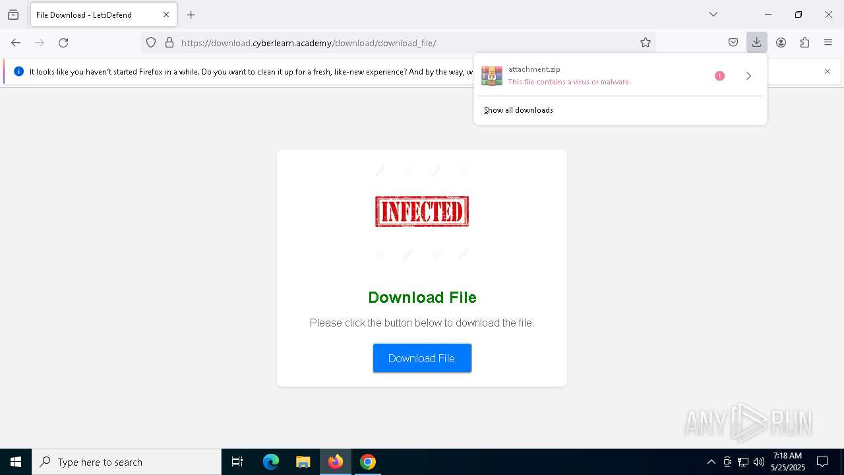Open Firefox application hamburger menu
This screenshot has height=475, width=844.
828,43
